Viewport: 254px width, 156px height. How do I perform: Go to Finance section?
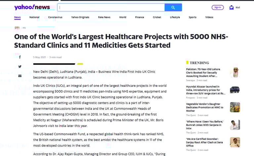point(140,17)
